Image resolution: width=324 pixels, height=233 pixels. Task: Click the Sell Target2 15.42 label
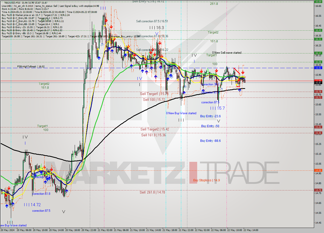click(155, 129)
